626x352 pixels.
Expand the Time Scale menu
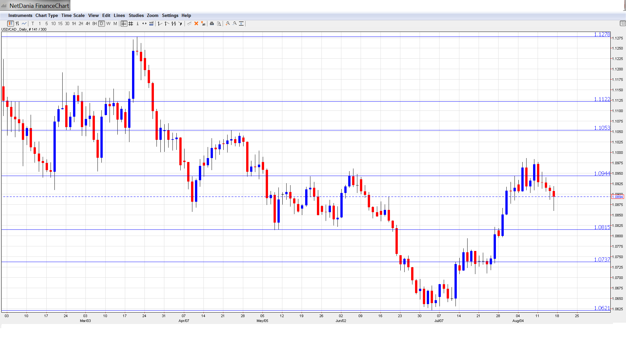coord(73,15)
